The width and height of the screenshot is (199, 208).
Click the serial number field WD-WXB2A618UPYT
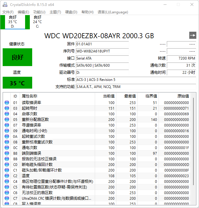[x=102, y=51]
